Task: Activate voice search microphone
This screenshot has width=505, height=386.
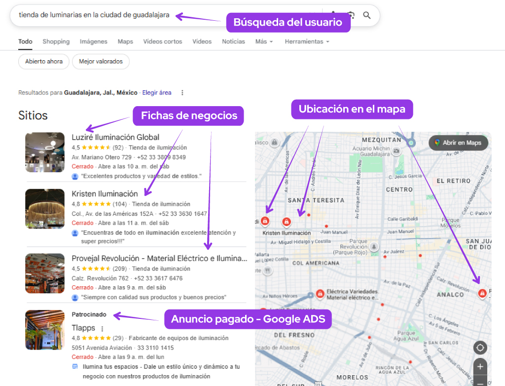Action: tap(334, 15)
